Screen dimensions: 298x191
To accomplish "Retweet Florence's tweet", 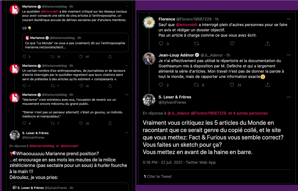I will pyautogui.click(x=196, y=44).
